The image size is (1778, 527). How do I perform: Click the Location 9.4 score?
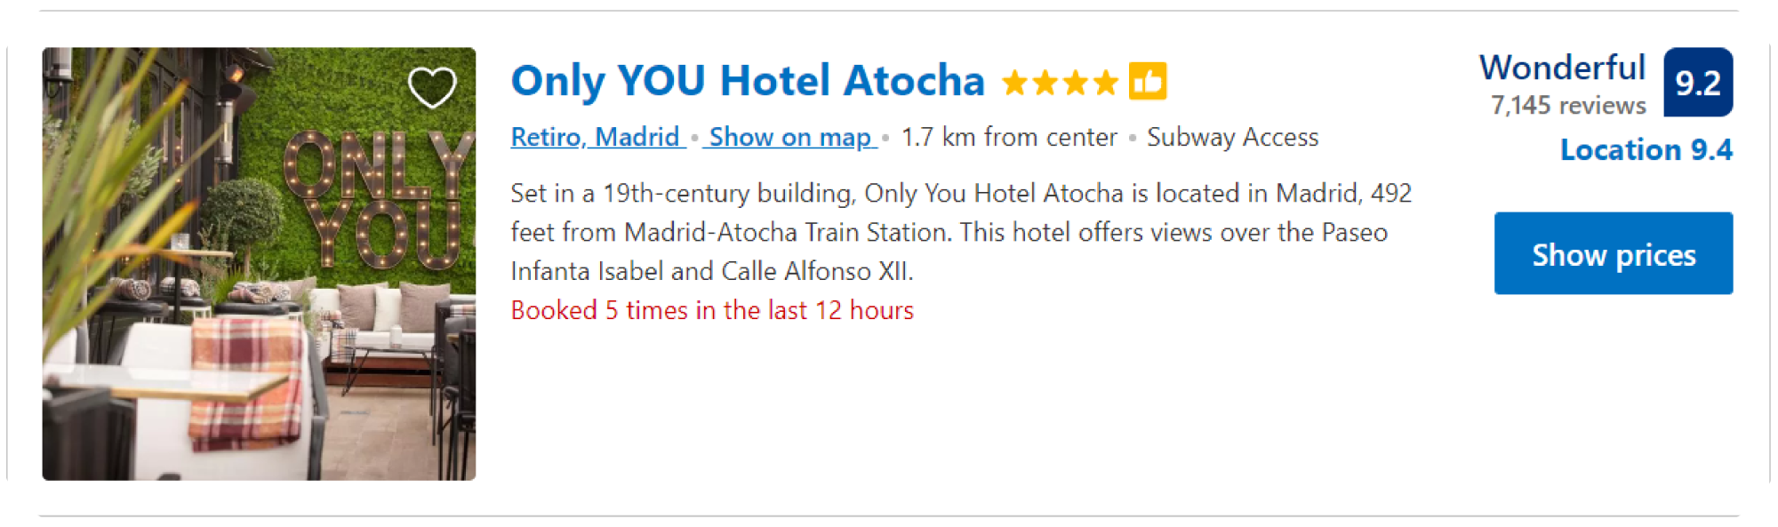coord(1646,149)
